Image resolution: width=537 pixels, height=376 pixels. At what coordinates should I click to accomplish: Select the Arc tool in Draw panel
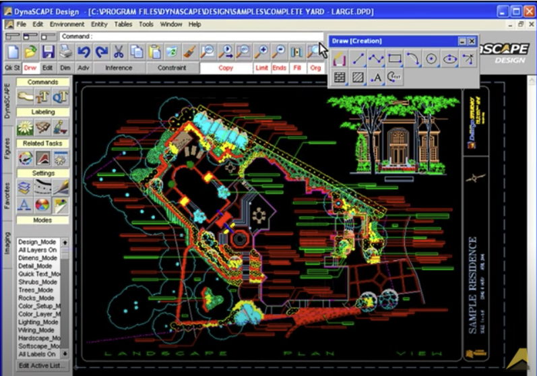tap(413, 59)
